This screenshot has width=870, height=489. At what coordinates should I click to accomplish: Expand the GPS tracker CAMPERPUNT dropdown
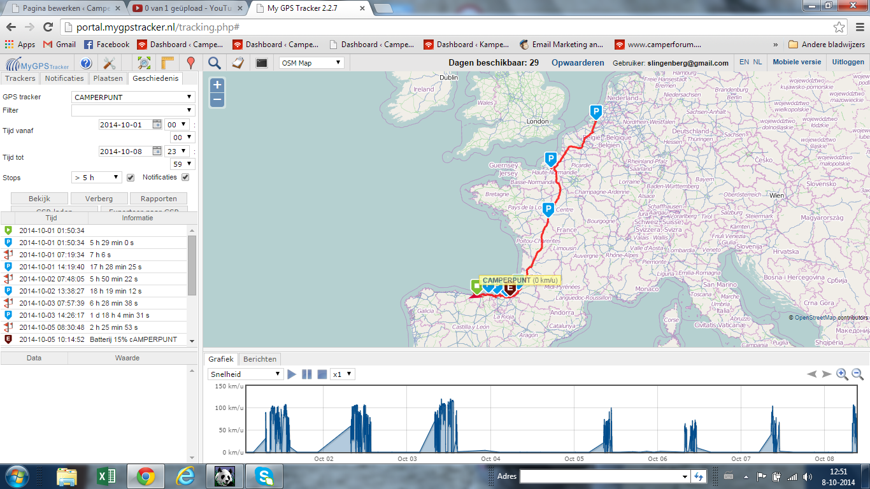(133, 97)
